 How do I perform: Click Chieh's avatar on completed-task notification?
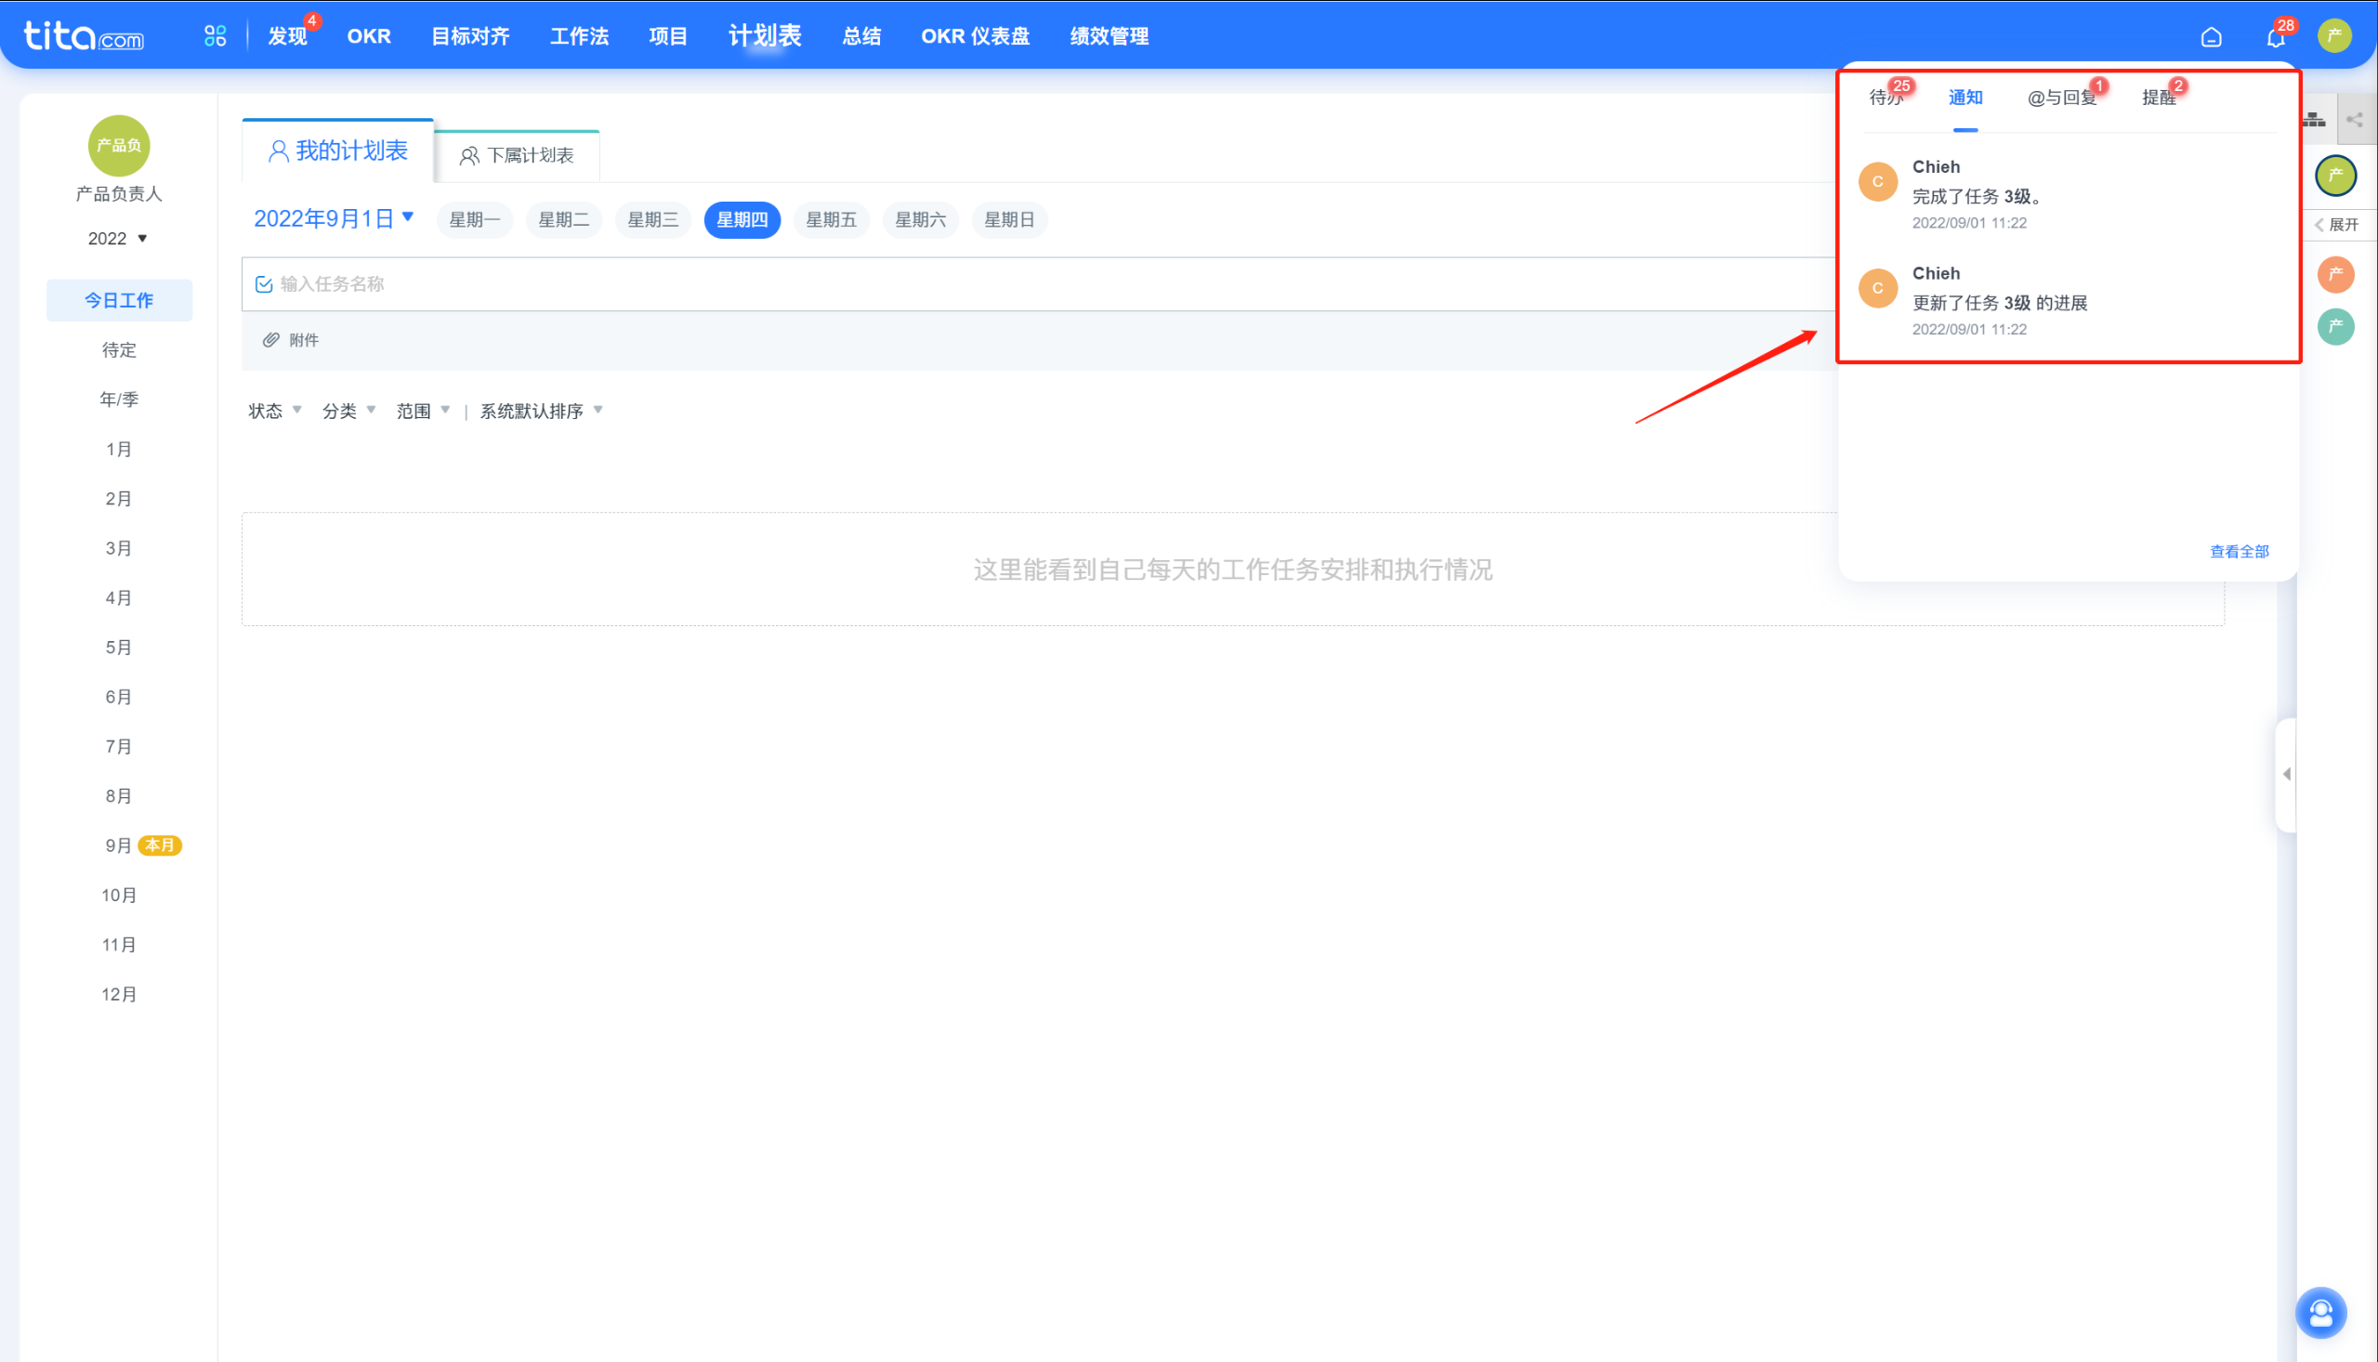(x=1876, y=181)
